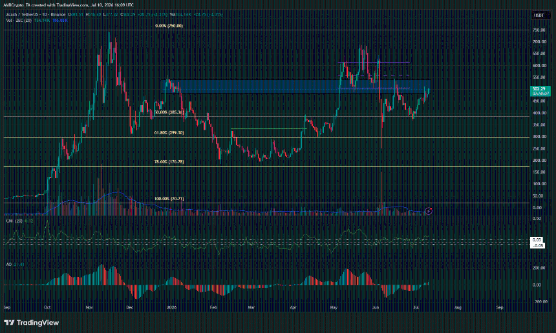The height and width of the screenshot is (333, 556).
Task: Click the 200.00 price axis label on main chart
Action: pos(539,160)
